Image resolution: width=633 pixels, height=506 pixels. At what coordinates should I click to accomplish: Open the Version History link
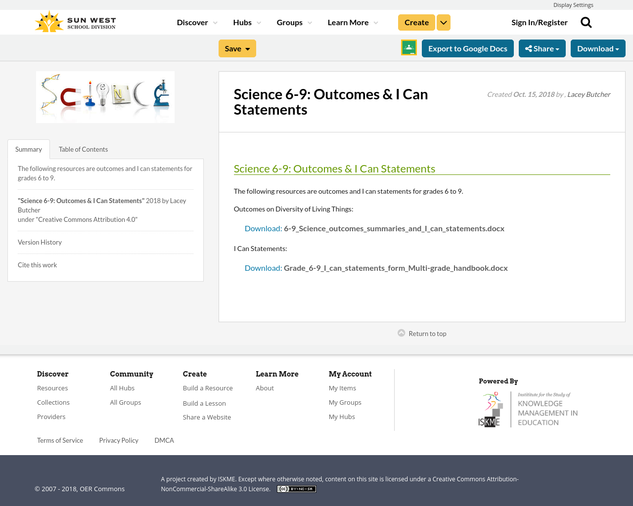40,242
